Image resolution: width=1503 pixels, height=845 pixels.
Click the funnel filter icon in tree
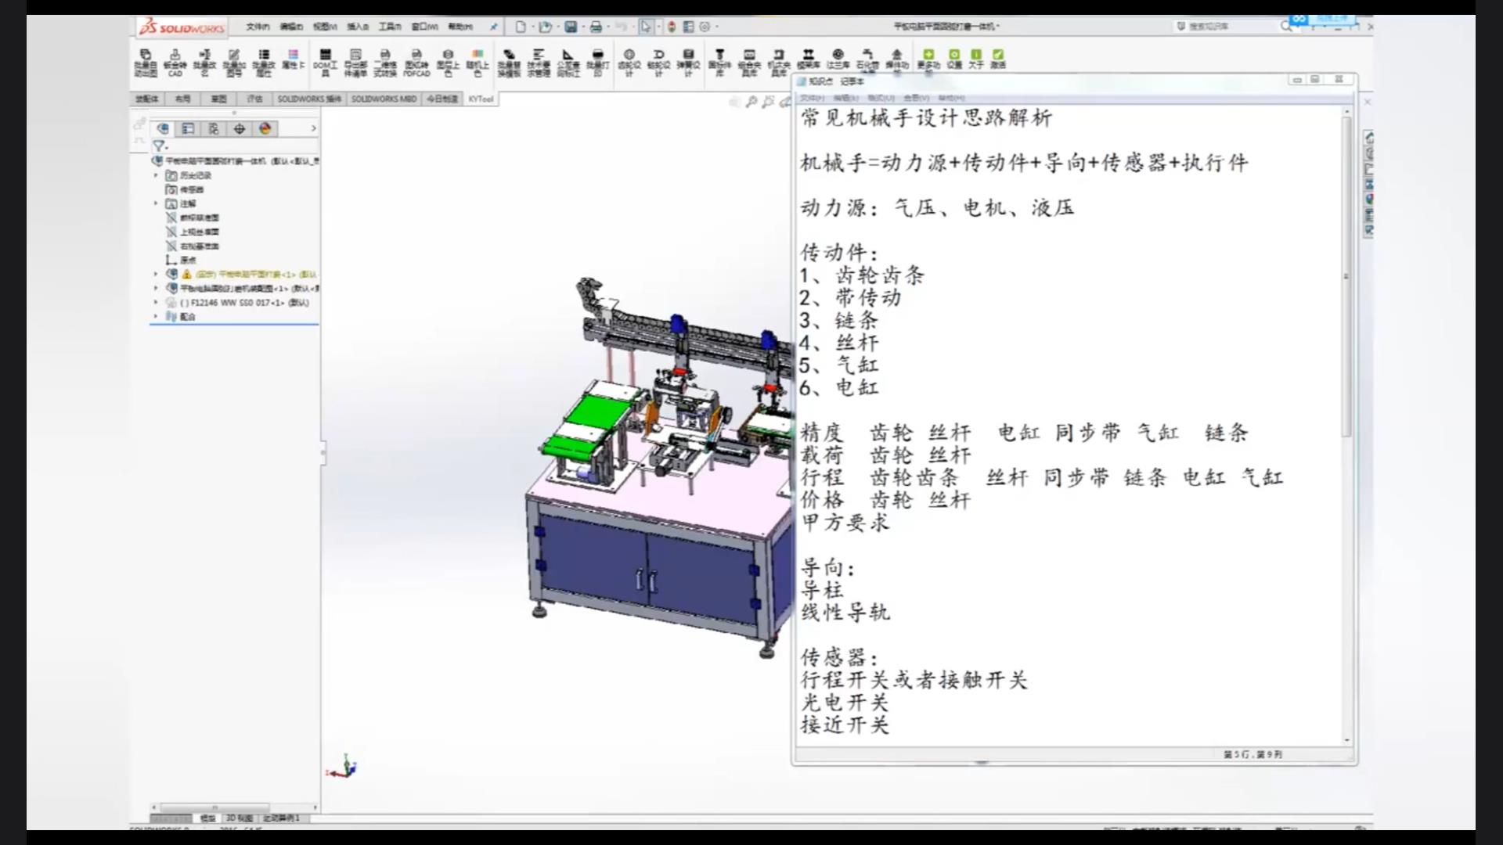coord(159,146)
